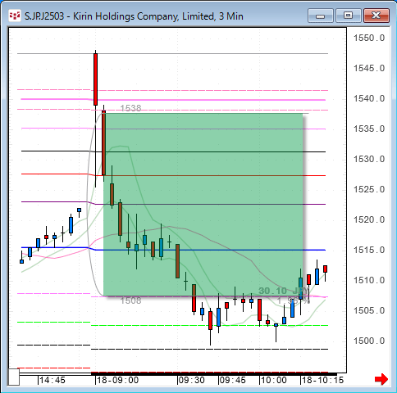Click the 1508 lower price label

[x=130, y=300]
